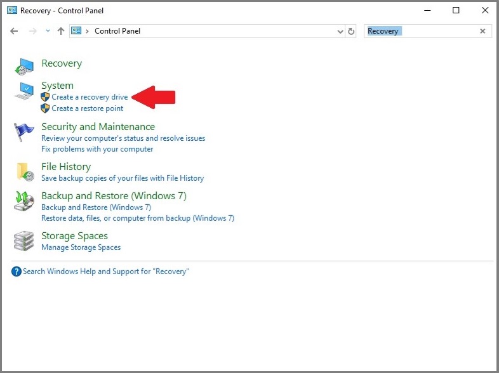Open Create a recovery drive link
Screen dimensions: 499x373
point(90,97)
